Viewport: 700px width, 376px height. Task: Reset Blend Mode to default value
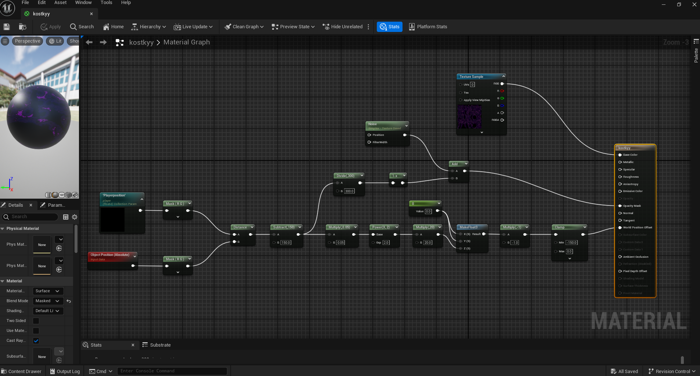[x=69, y=301]
